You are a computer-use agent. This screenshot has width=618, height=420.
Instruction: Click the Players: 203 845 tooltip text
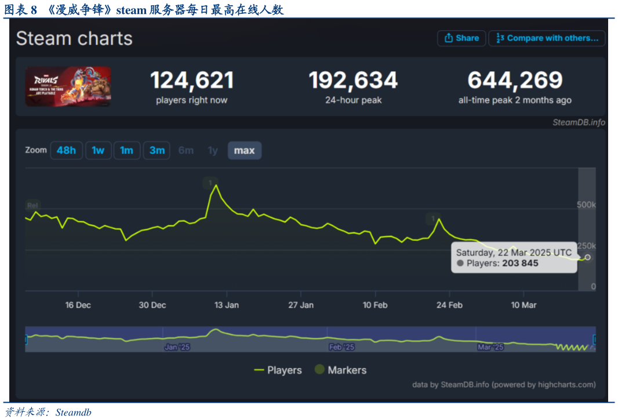(502, 263)
